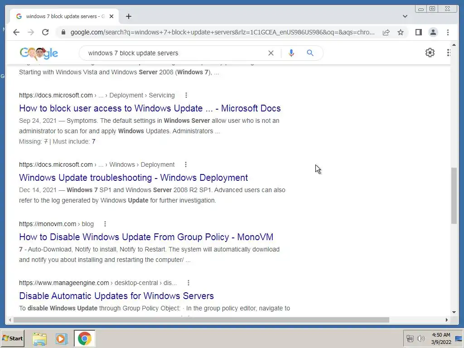Click Chrome icon in the taskbar

coord(85,339)
